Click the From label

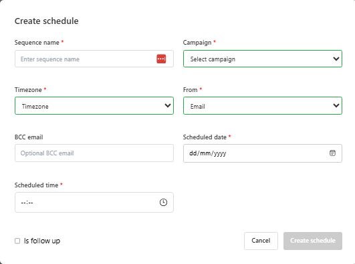coord(190,89)
